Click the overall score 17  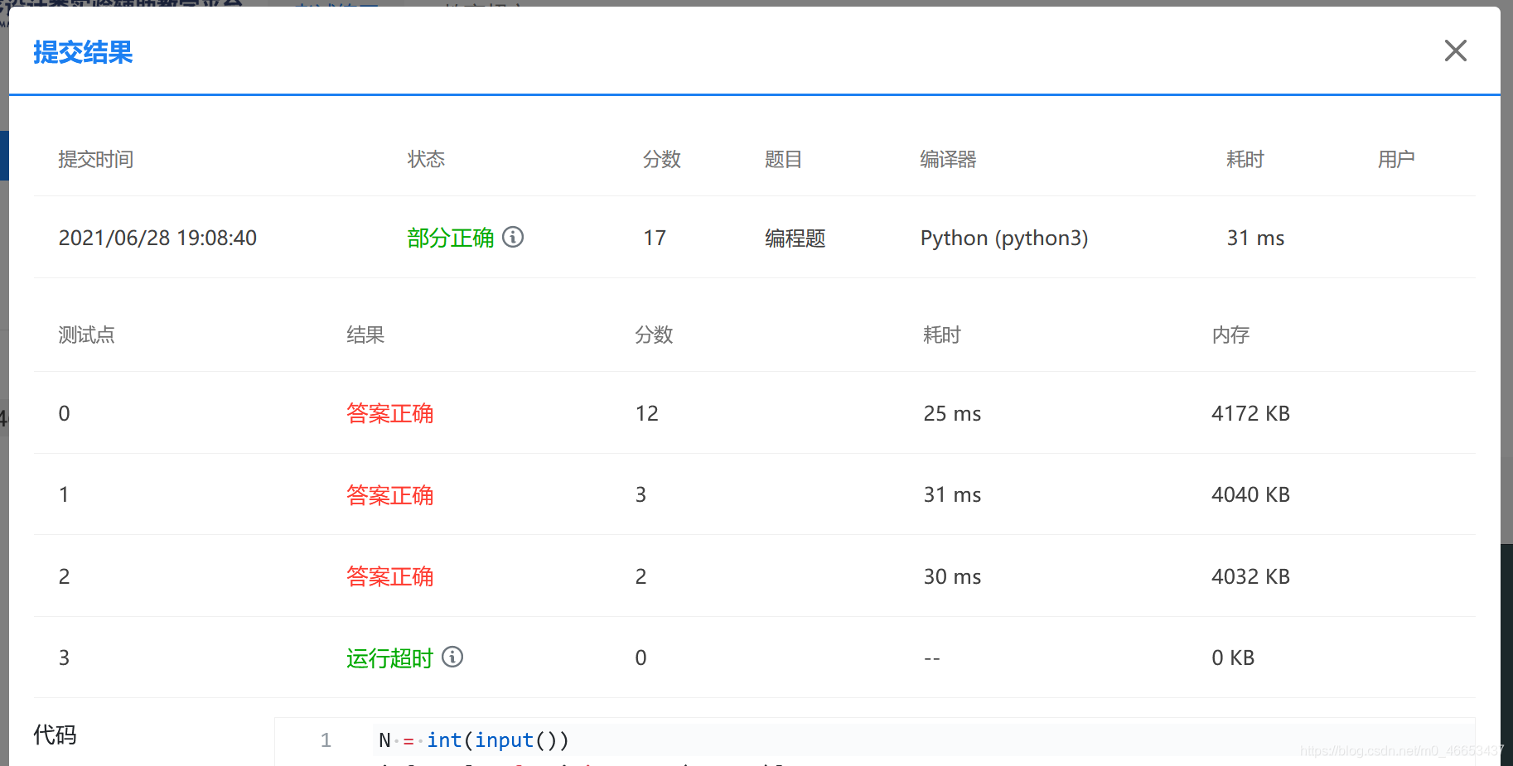[655, 238]
